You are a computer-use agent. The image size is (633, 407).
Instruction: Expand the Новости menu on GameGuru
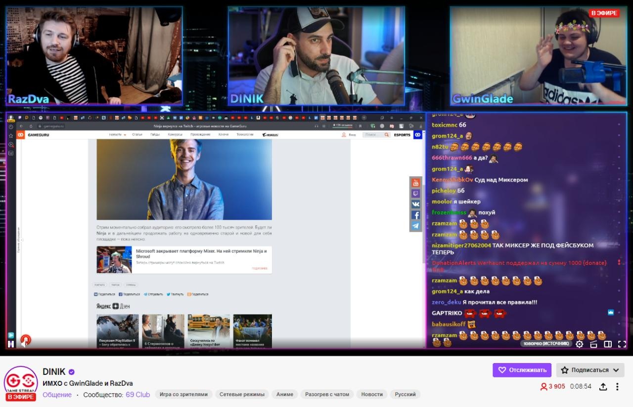[x=117, y=134]
